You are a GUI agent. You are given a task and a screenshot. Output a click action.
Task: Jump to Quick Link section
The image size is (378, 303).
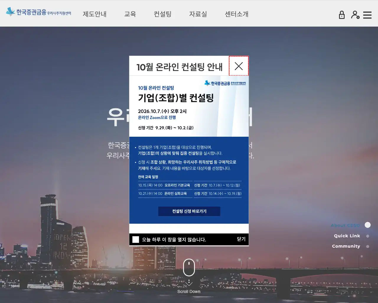pyautogui.click(x=347, y=236)
